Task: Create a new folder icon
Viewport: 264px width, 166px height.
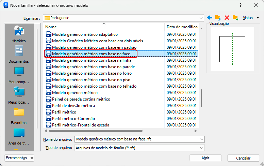Action: pyautogui.click(x=235, y=17)
